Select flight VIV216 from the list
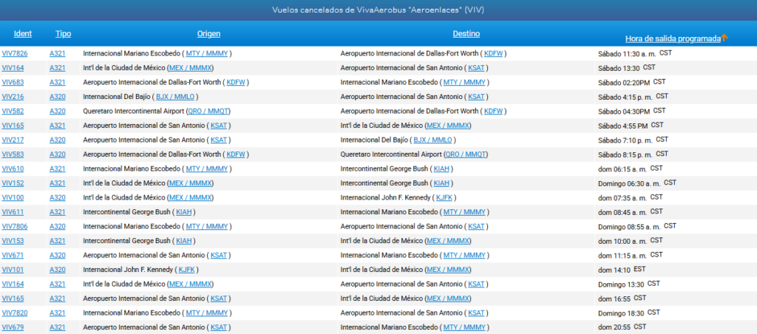The width and height of the screenshot is (757, 334). click(x=13, y=97)
